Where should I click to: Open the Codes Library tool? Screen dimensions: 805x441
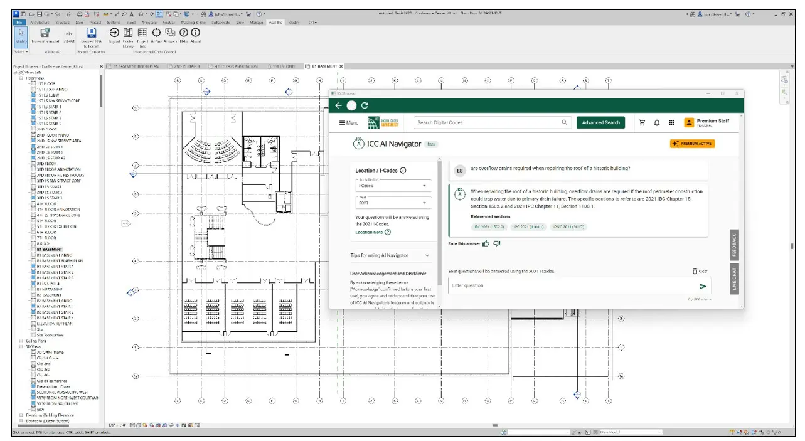pos(128,37)
